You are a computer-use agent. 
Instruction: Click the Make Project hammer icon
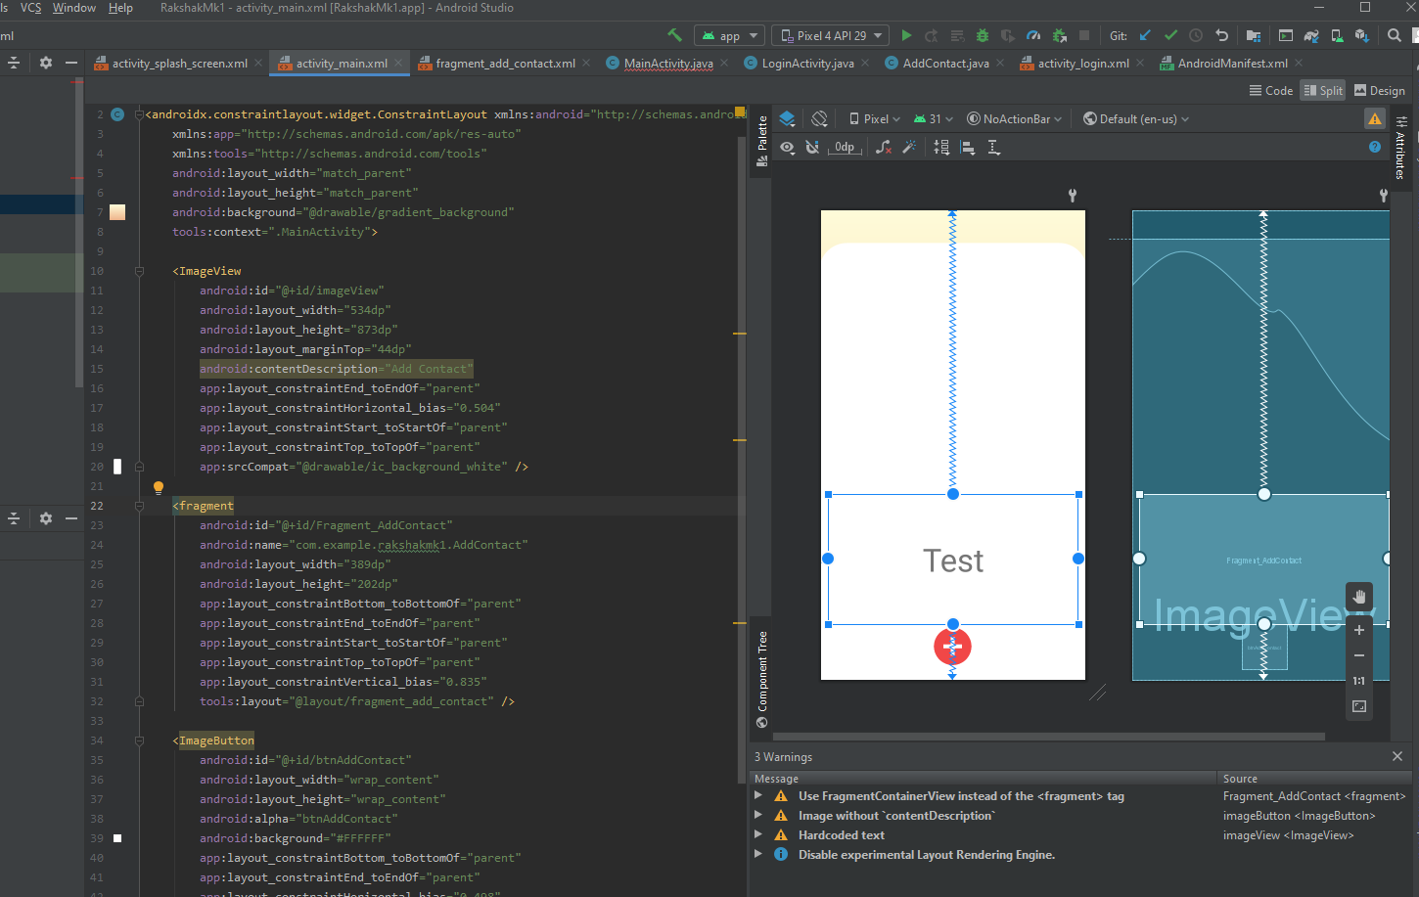pos(674,35)
